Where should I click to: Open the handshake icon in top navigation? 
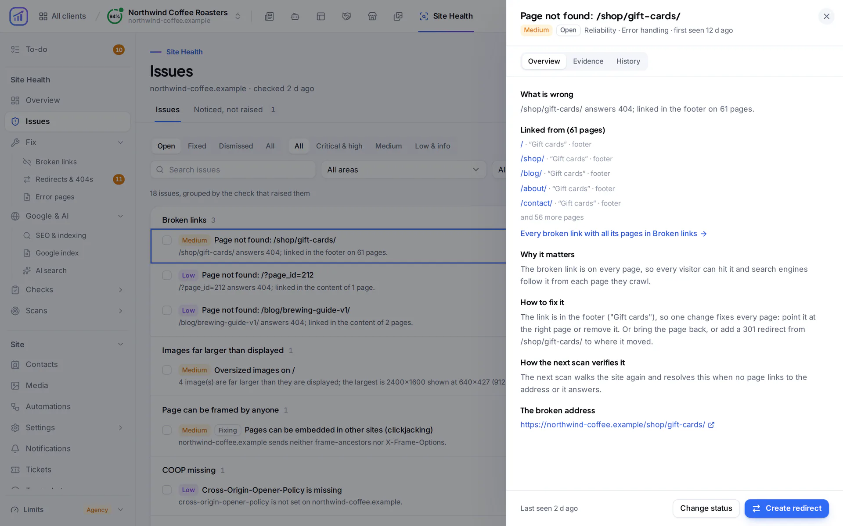pyautogui.click(x=346, y=16)
